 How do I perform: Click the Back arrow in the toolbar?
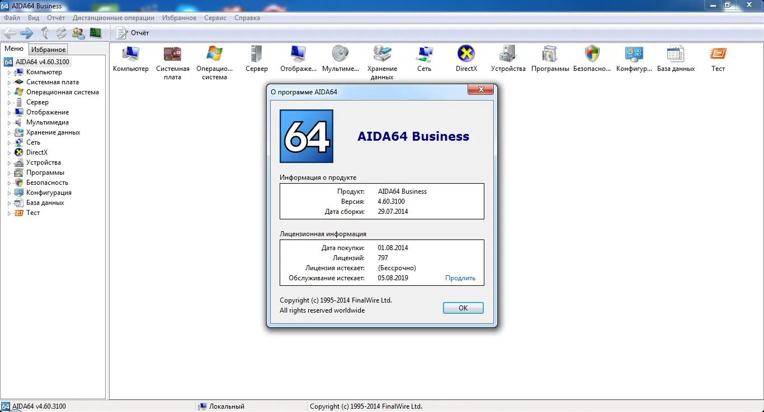pyautogui.click(x=10, y=33)
